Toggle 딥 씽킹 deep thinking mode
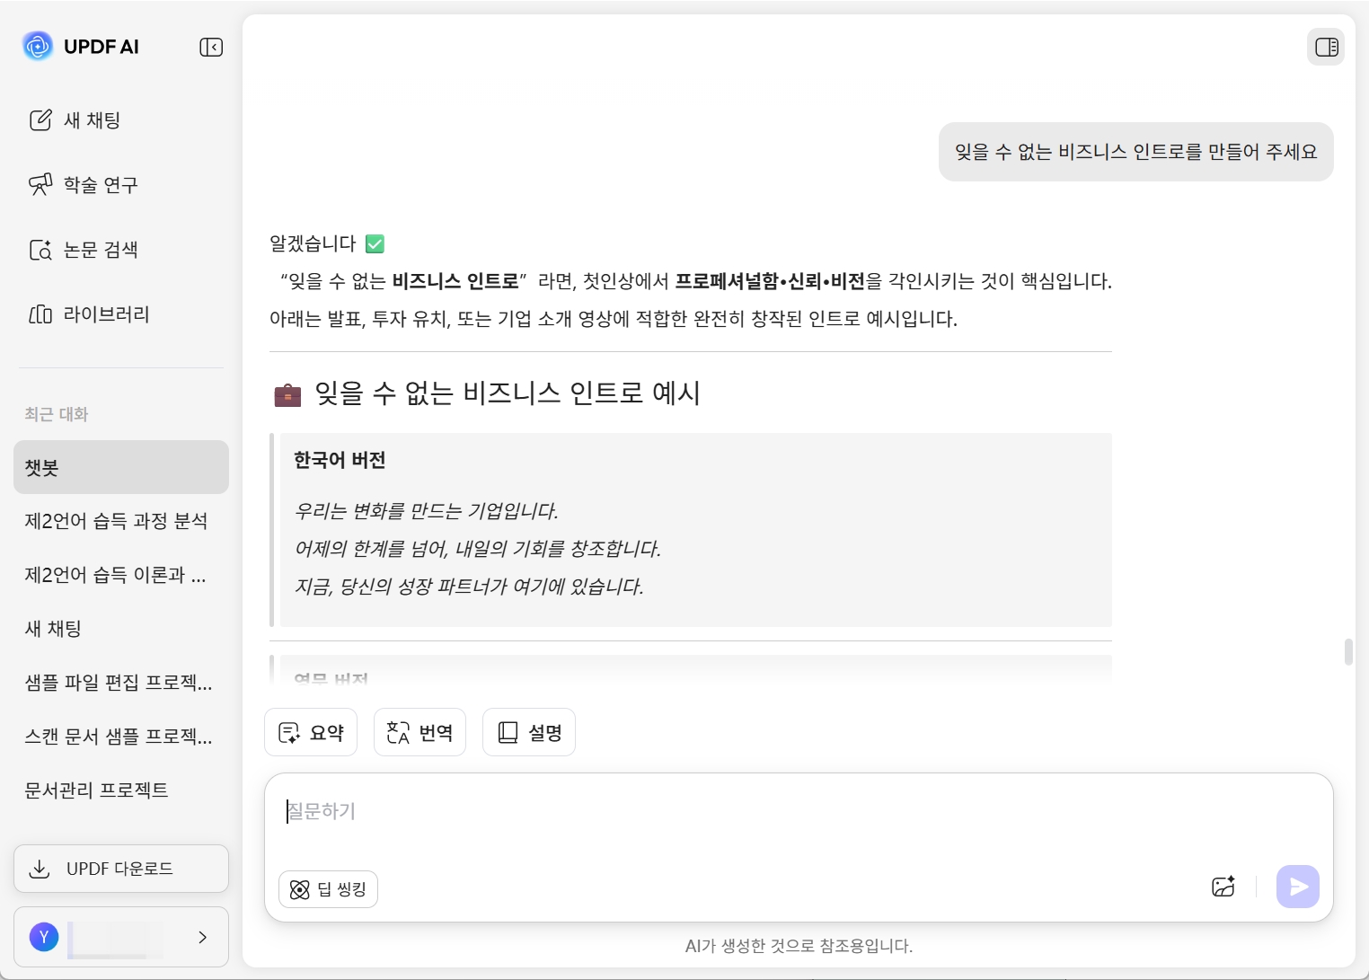The height and width of the screenshot is (980, 1369). pos(328,889)
